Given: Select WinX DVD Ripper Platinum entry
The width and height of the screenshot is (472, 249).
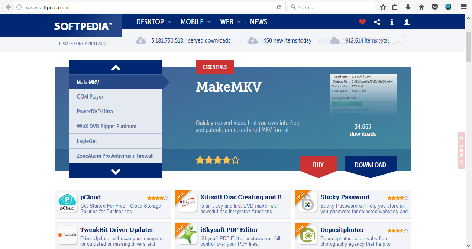Looking at the screenshot, I should point(116,126).
